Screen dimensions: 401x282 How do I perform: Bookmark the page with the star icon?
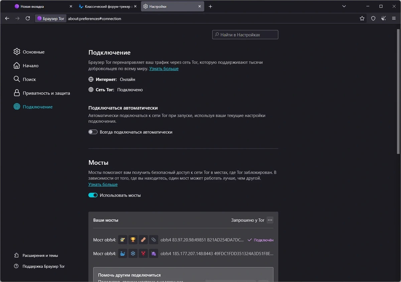pyautogui.click(x=362, y=19)
